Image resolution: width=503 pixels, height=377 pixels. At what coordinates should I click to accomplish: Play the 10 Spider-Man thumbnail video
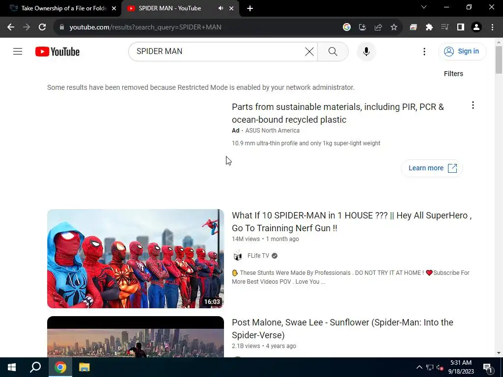tap(136, 259)
